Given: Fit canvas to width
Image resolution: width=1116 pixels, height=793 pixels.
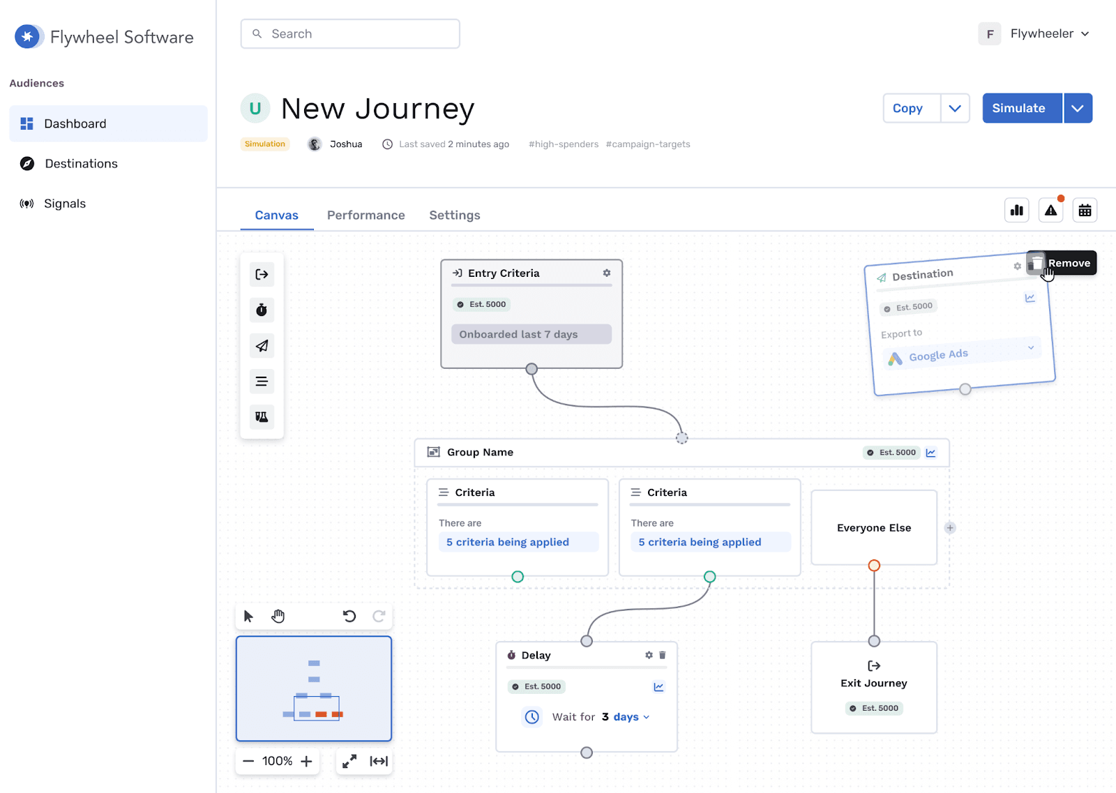Looking at the screenshot, I should [x=379, y=761].
